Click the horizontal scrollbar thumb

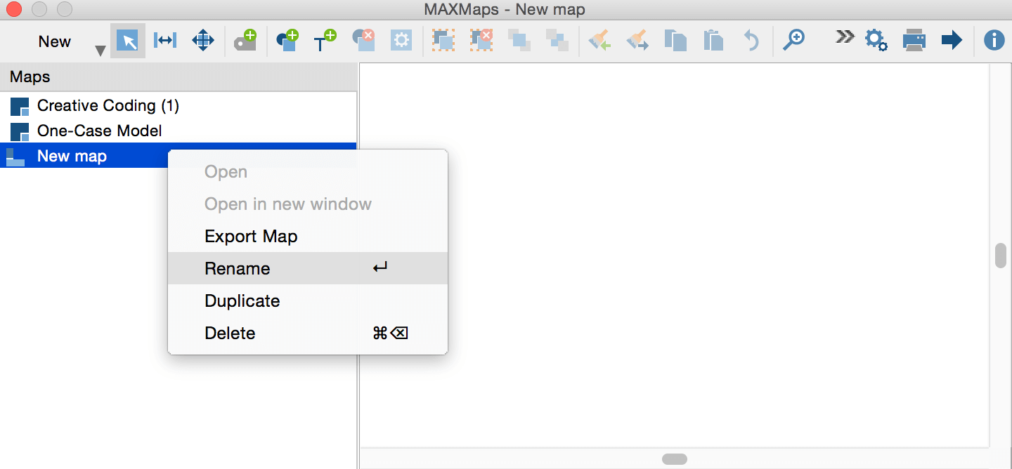(x=675, y=459)
